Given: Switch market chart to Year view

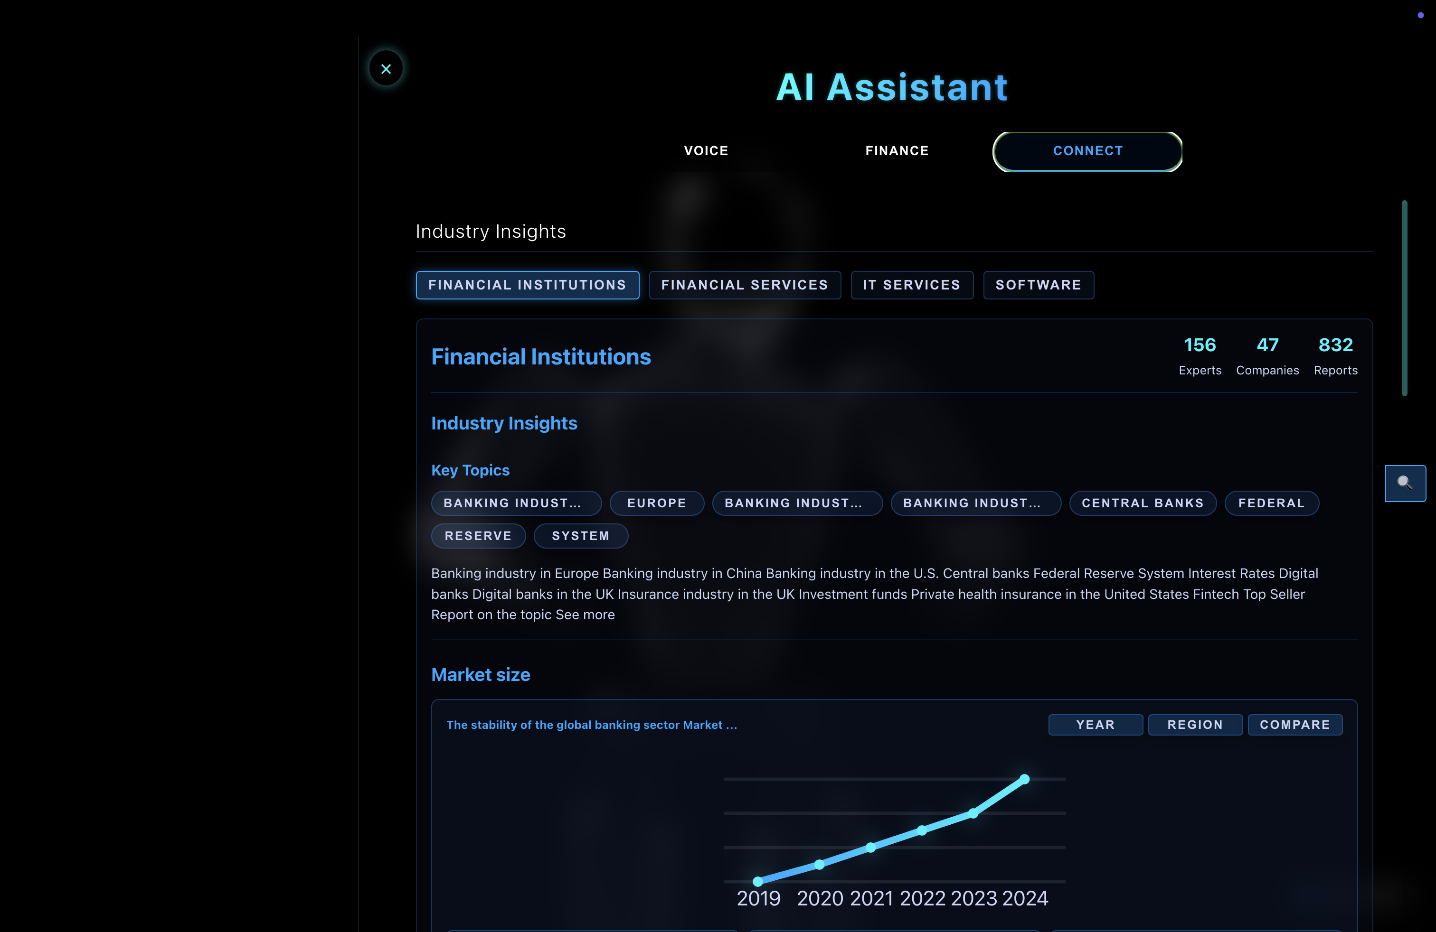Looking at the screenshot, I should pos(1095,725).
